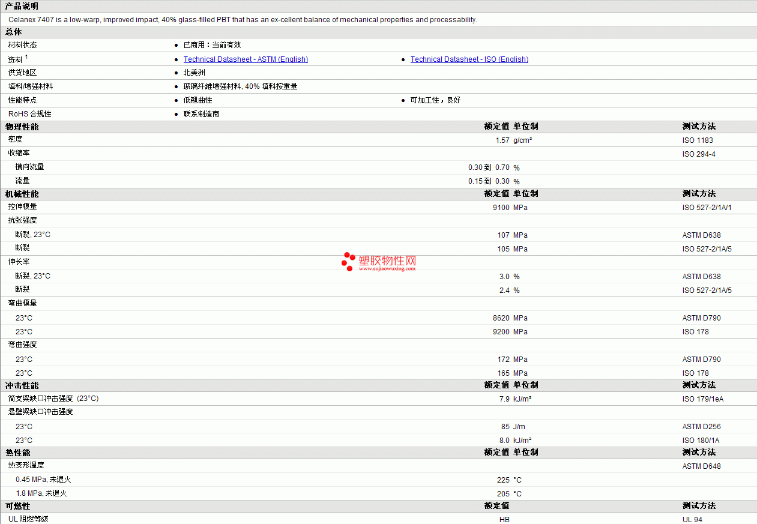Select the 抗张强度 row label

(x=23, y=220)
